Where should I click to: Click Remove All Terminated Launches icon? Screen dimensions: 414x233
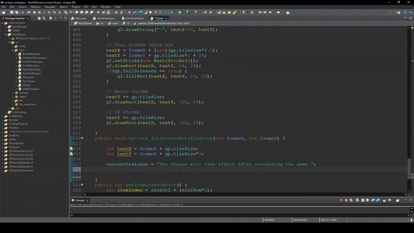tap(351, 200)
